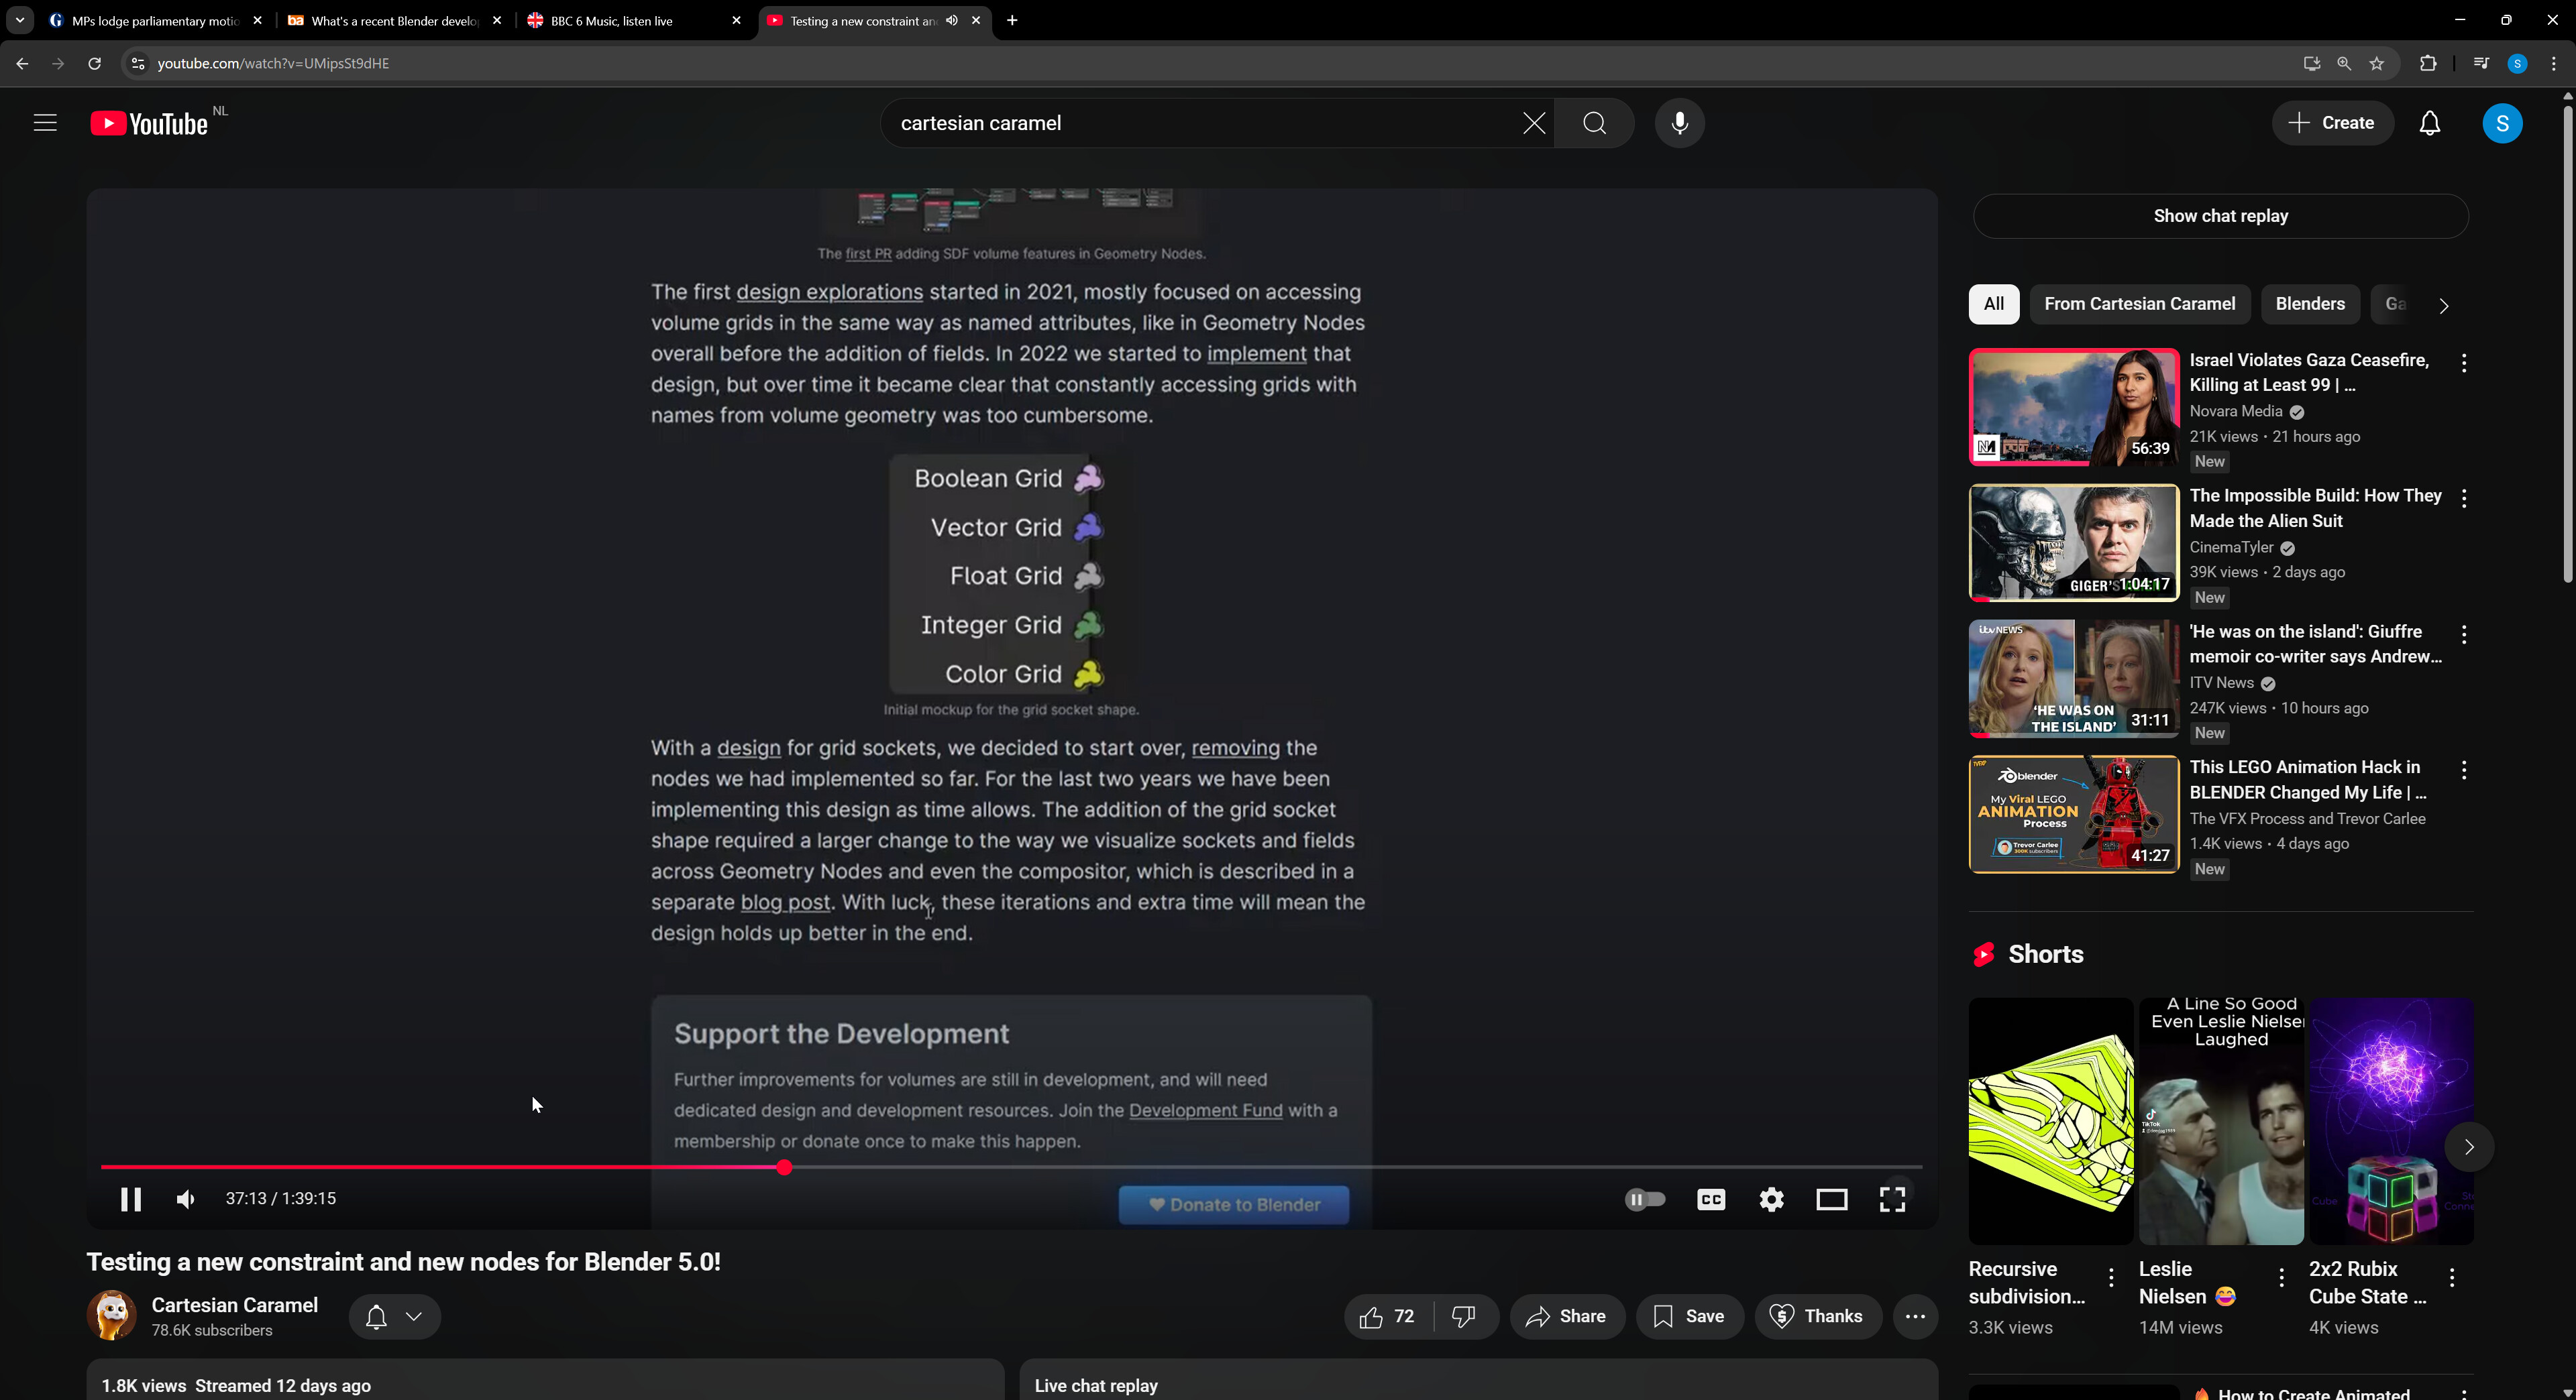Screen dimensions: 2576x1400
Task: Switch to the Blender development blog tab
Action: (x=395, y=20)
